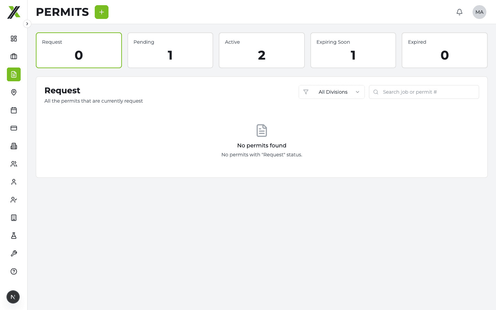Open the users group icon
The image size is (496, 310).
click(x=14, y=164)
